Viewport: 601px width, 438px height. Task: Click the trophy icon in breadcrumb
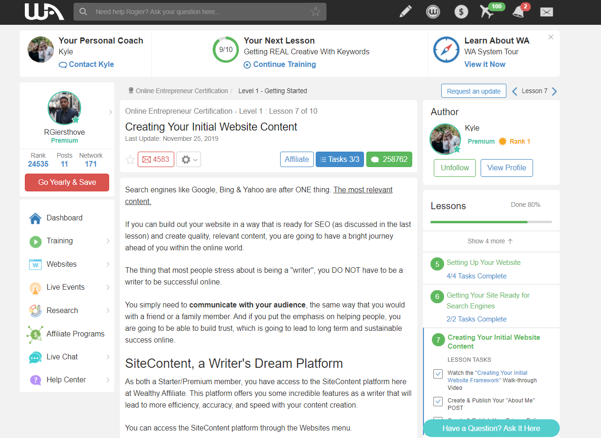point(131,91)
